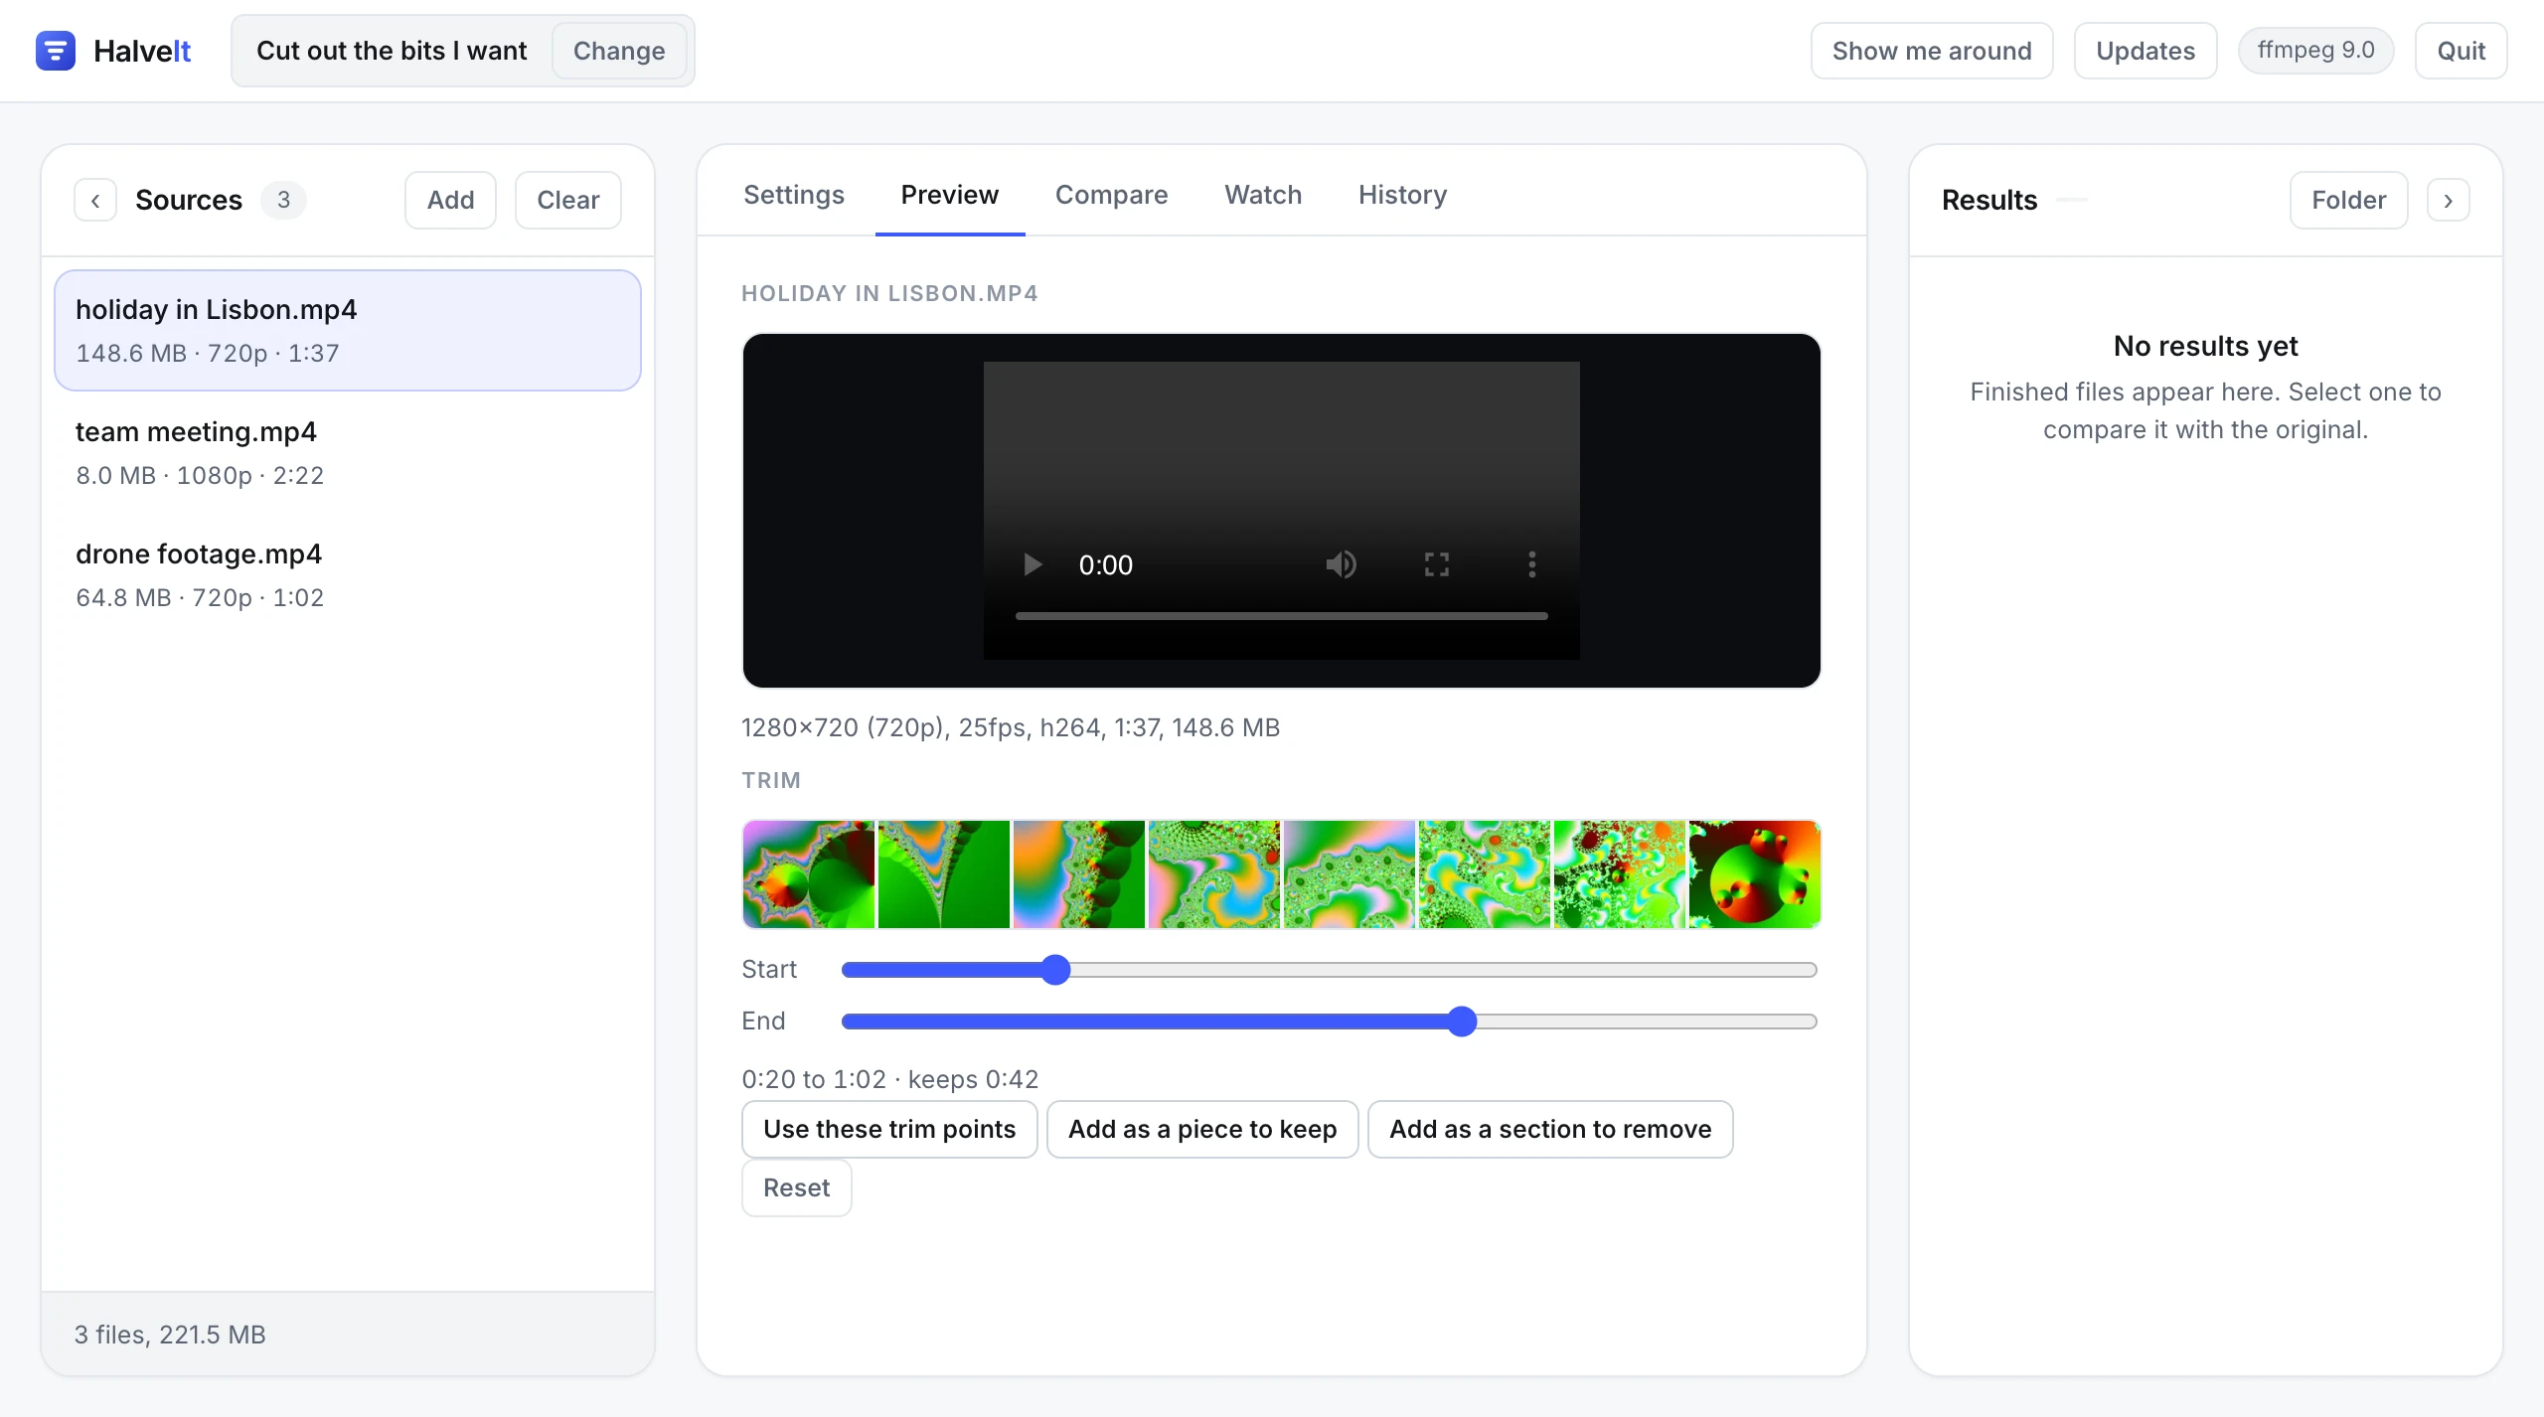Click the fourth filmstrip thumbnail in the trim strip
Screen dimensions: 2544x1417
tap(1214, 874)
